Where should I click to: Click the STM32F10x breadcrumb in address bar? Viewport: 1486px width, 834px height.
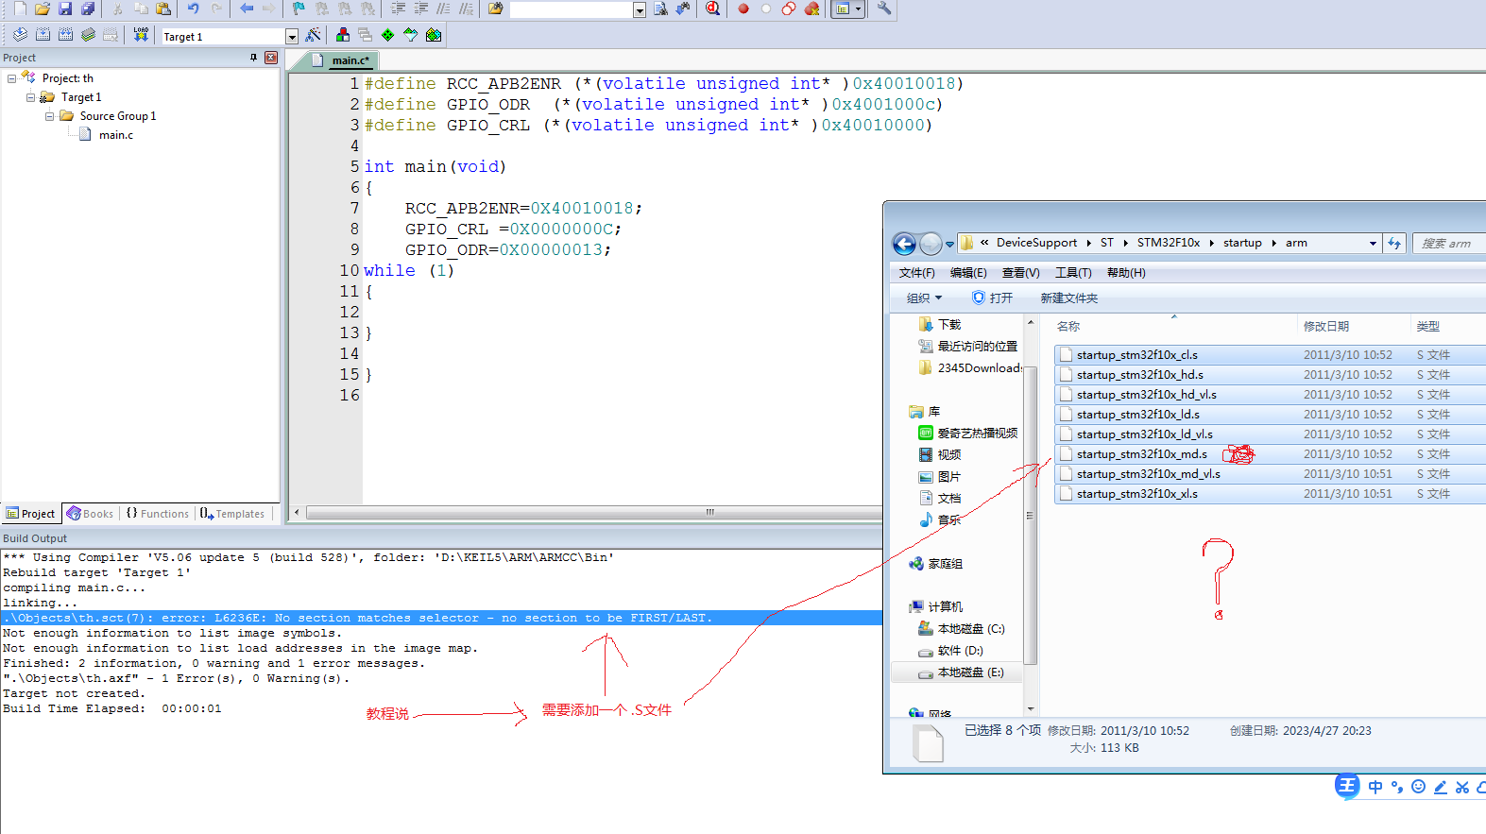coord(1169,243)
